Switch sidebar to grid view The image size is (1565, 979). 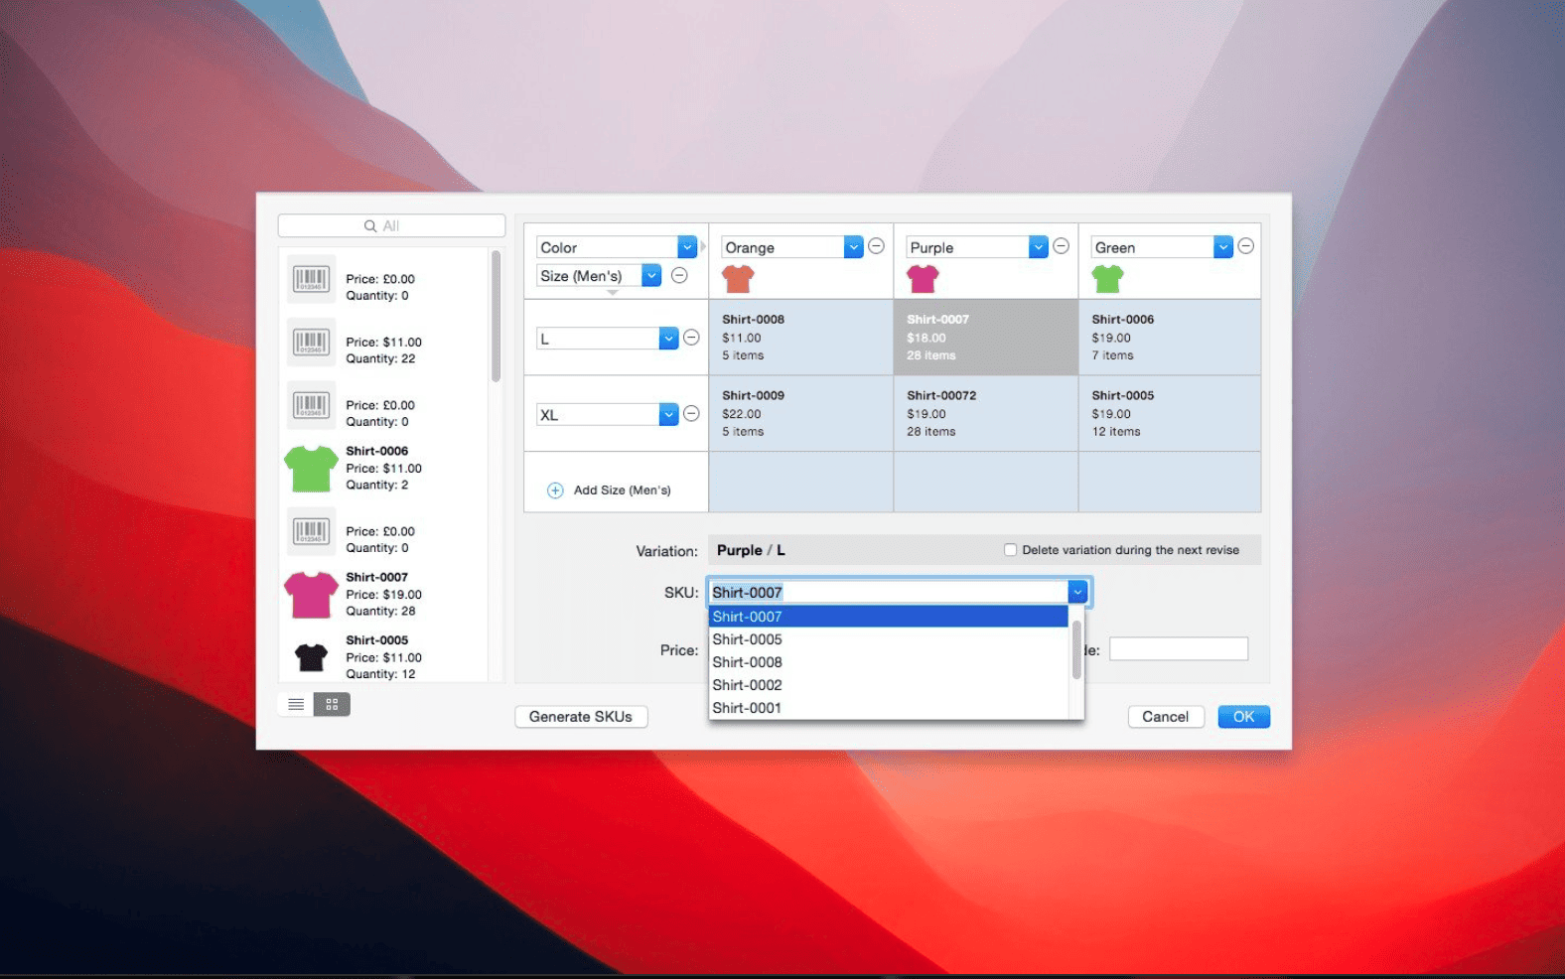332,704
